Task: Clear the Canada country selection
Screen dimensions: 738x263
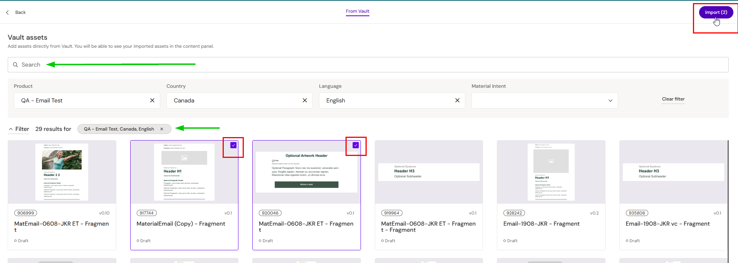Action: click(x=305, y=101)
